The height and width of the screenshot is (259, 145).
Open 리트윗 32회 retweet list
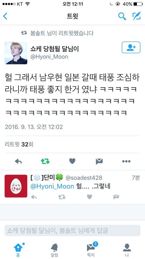point(19,144)
